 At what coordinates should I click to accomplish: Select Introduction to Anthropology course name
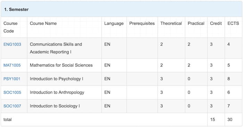click(57, 92)
